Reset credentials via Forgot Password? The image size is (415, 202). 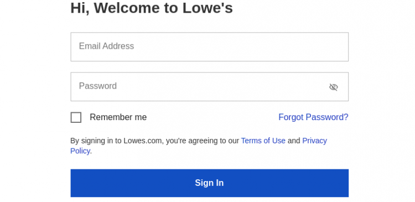(313, 117)
